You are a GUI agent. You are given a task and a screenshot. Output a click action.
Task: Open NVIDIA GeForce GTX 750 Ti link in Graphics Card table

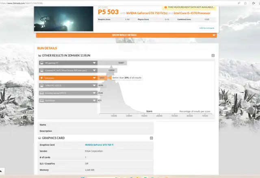click(99, 145)
